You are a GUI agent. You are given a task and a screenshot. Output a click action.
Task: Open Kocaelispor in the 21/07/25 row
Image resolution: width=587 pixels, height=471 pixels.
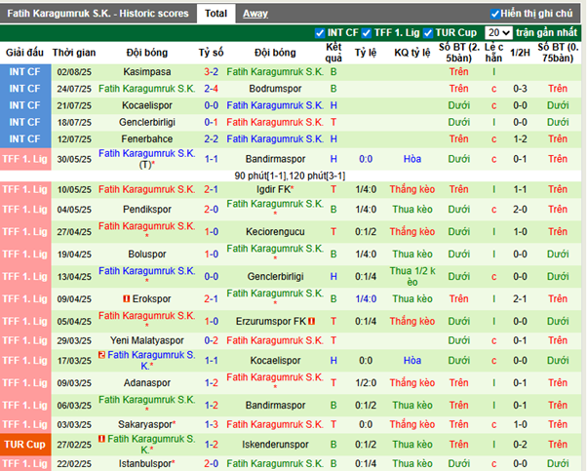(x=147, y=105)
